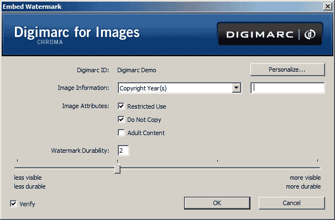335x220 pixels.
Task: Confirm with the OK button
Action: coord(217,203)
